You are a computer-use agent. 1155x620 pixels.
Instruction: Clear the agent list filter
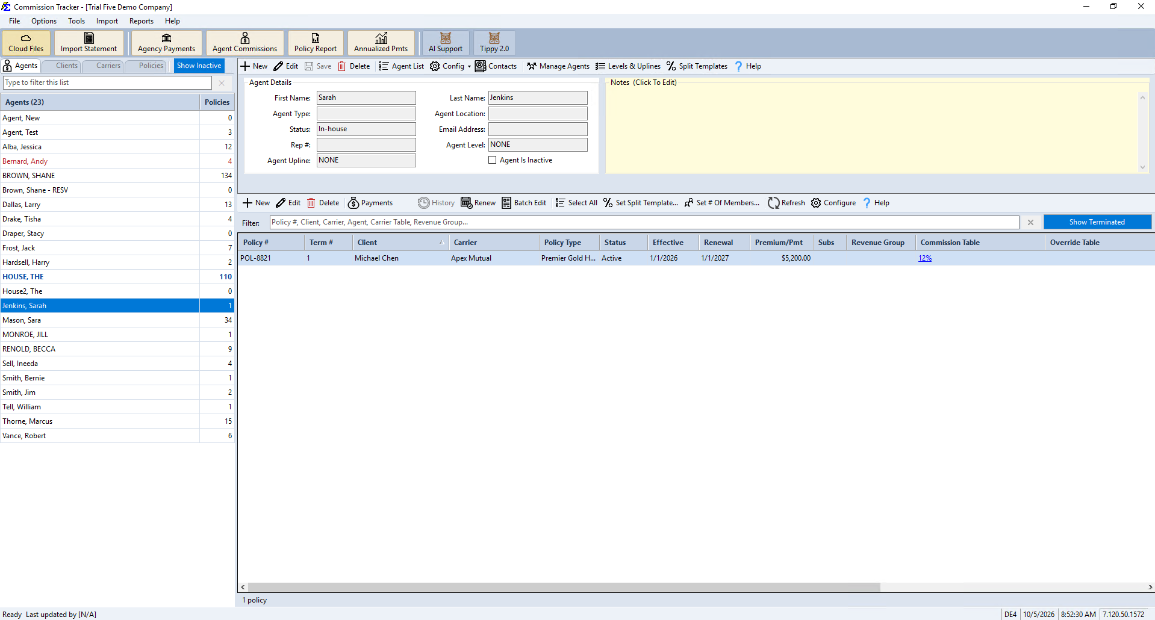[x=222, y=82]
